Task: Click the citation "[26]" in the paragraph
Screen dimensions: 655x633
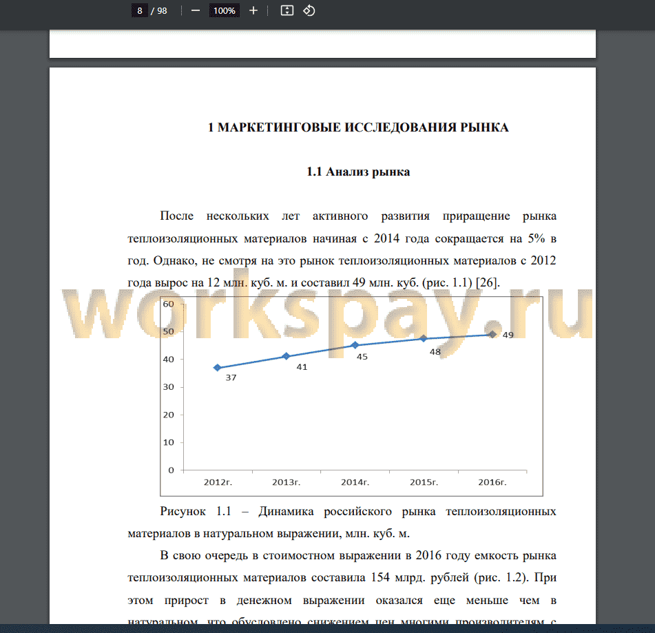Action: click(x=488, y=282)
